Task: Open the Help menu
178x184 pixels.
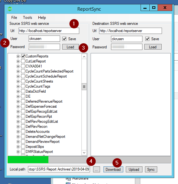Action: pyautogui.click(x=42, y=18)
